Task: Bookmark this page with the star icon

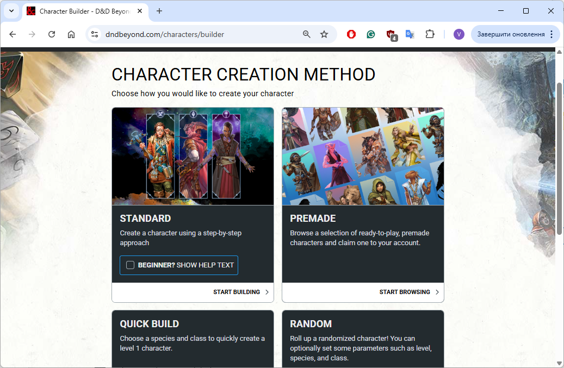Action: point(324,34)
